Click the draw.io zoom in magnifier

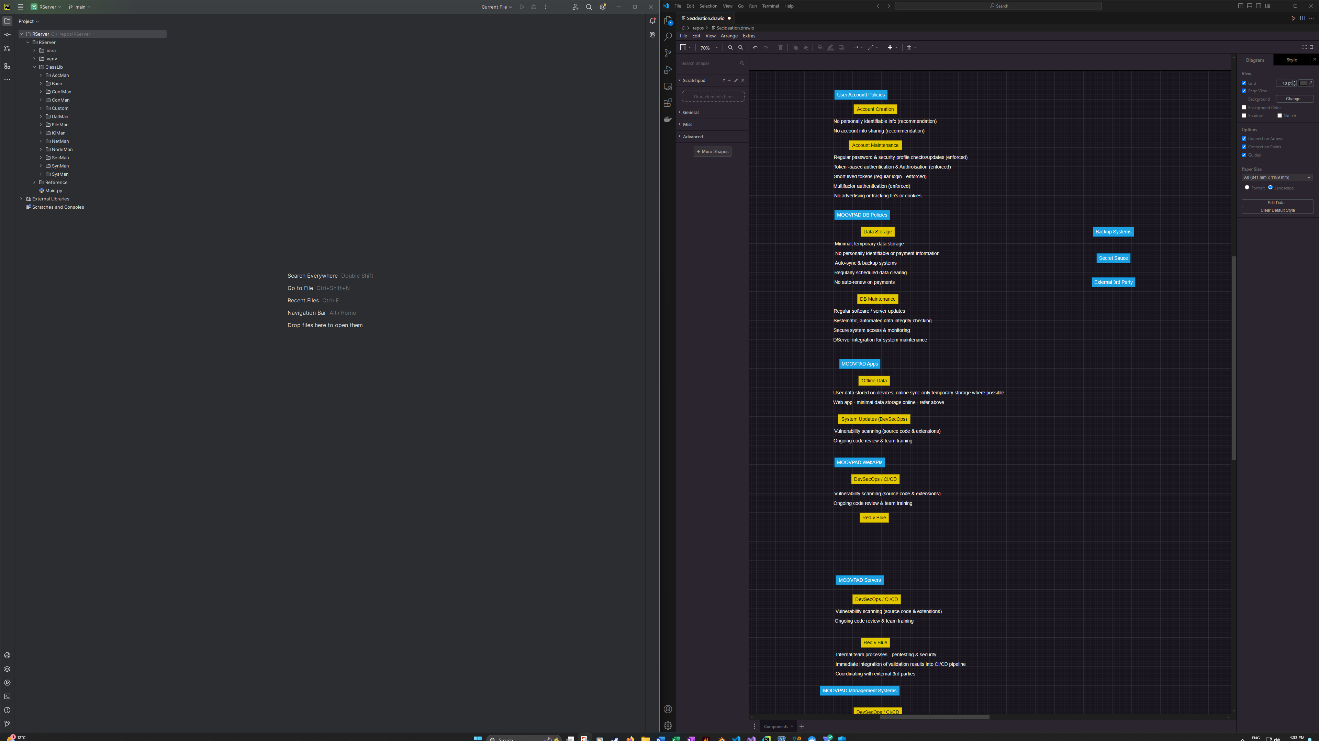pyautogui.click(x=730, y=48)
